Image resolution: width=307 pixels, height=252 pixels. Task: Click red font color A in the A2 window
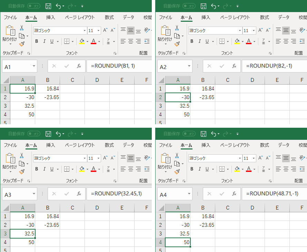pos(249,41)
